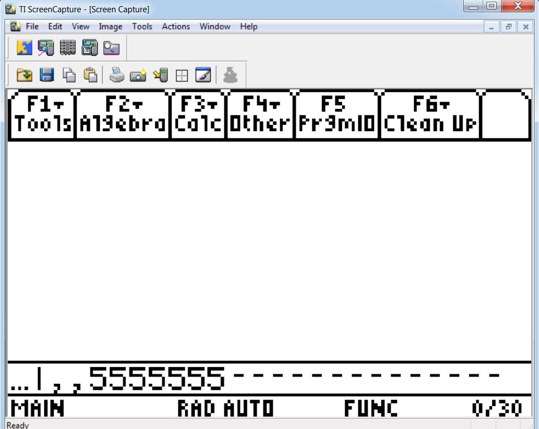Restore the inner Screen Capture document window

tap(508, 26)
